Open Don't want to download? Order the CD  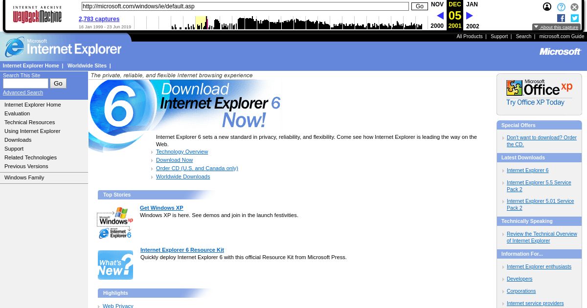[x=542, y=141]
